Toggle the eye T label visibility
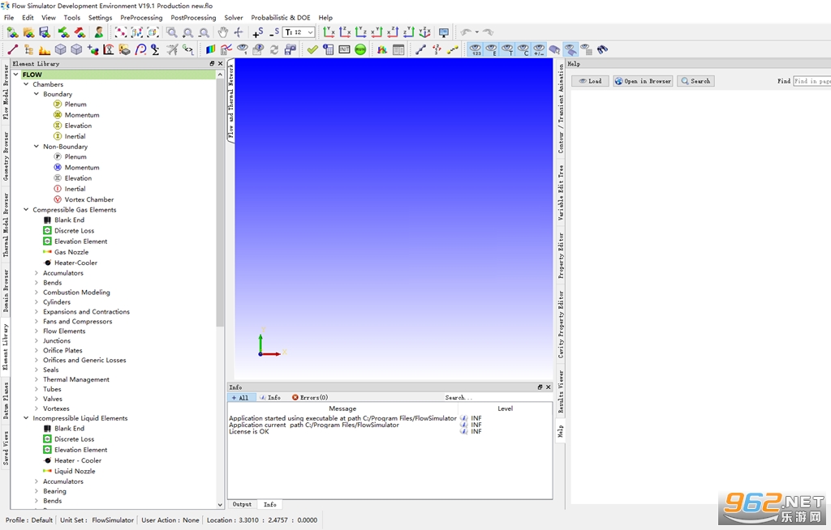 tap(507, 49)
